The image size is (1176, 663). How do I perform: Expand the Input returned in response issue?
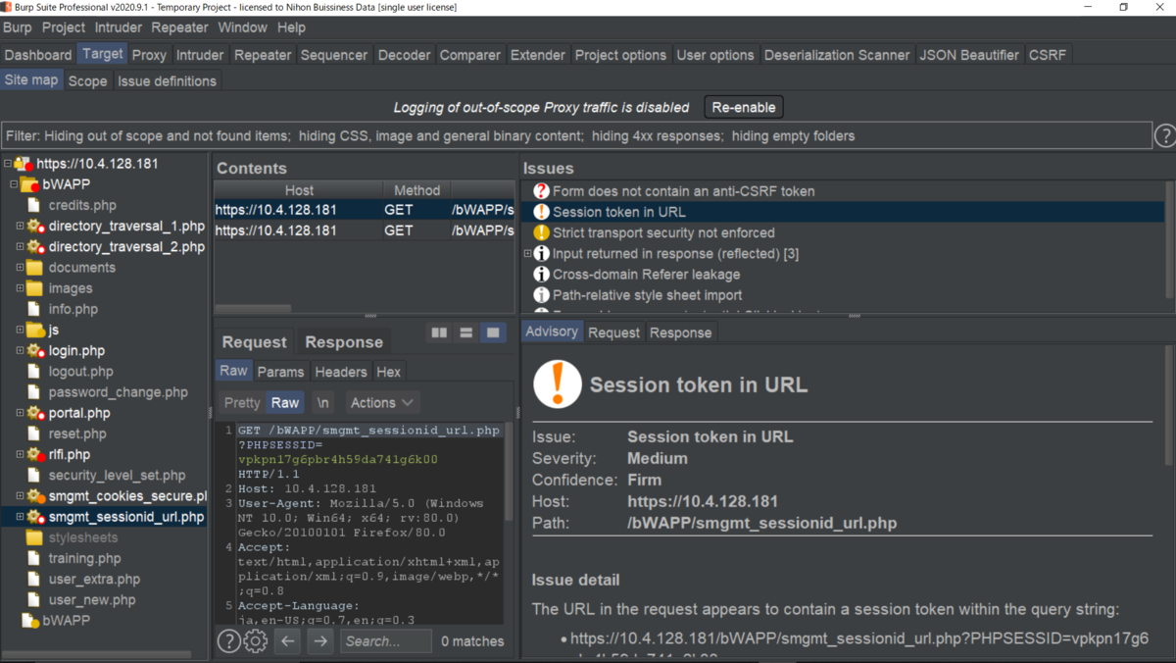click(x=527, y=254)
